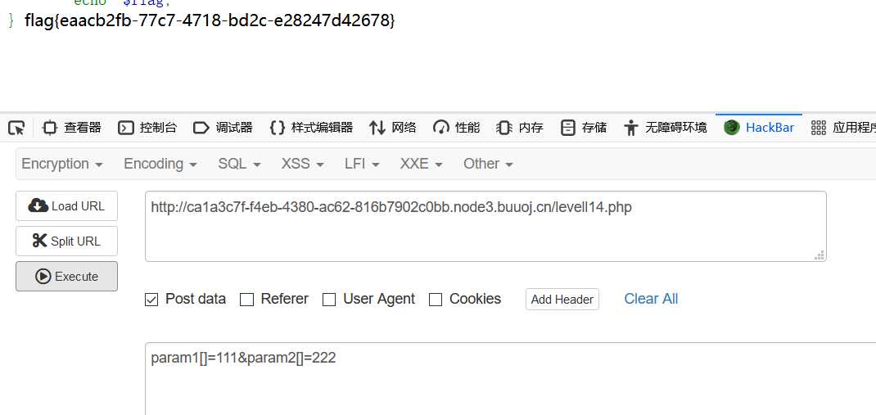
Task: Open the Memory (内存) panel
Action: coord(520,128)
